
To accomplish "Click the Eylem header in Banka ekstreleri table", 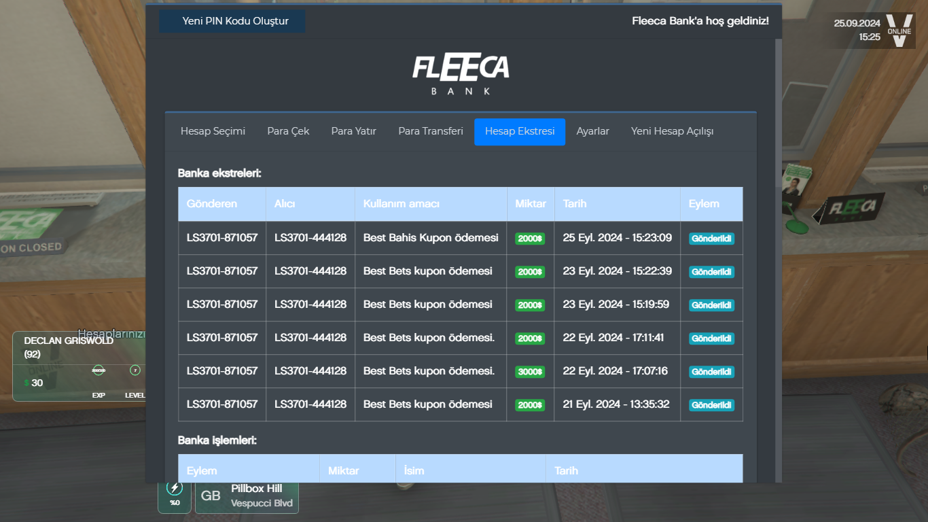I will pyautogui.click(x=711, y=204).
